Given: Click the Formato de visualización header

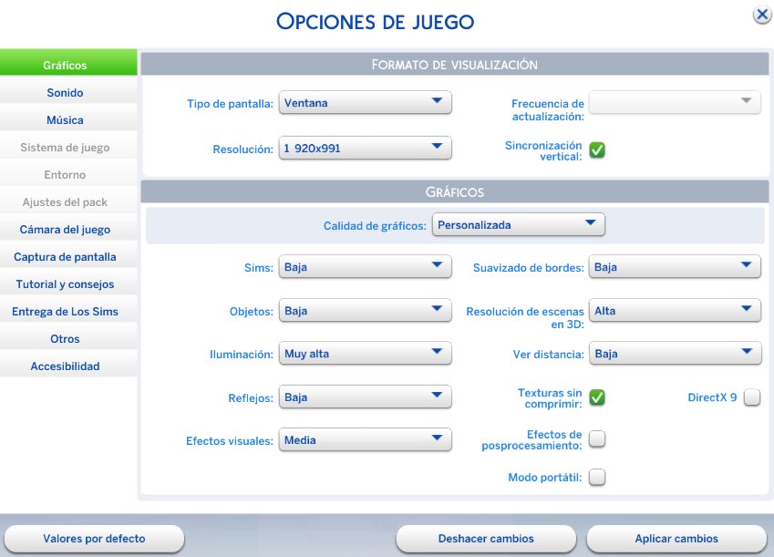Looking at the screenshot, I should click(x=455, y=65).
